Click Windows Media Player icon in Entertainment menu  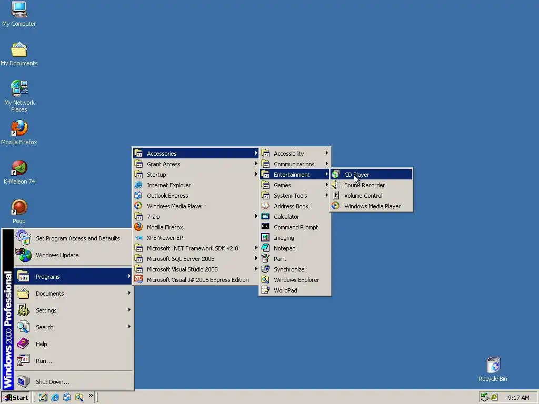pyautogui.click(x=336, y=206)
